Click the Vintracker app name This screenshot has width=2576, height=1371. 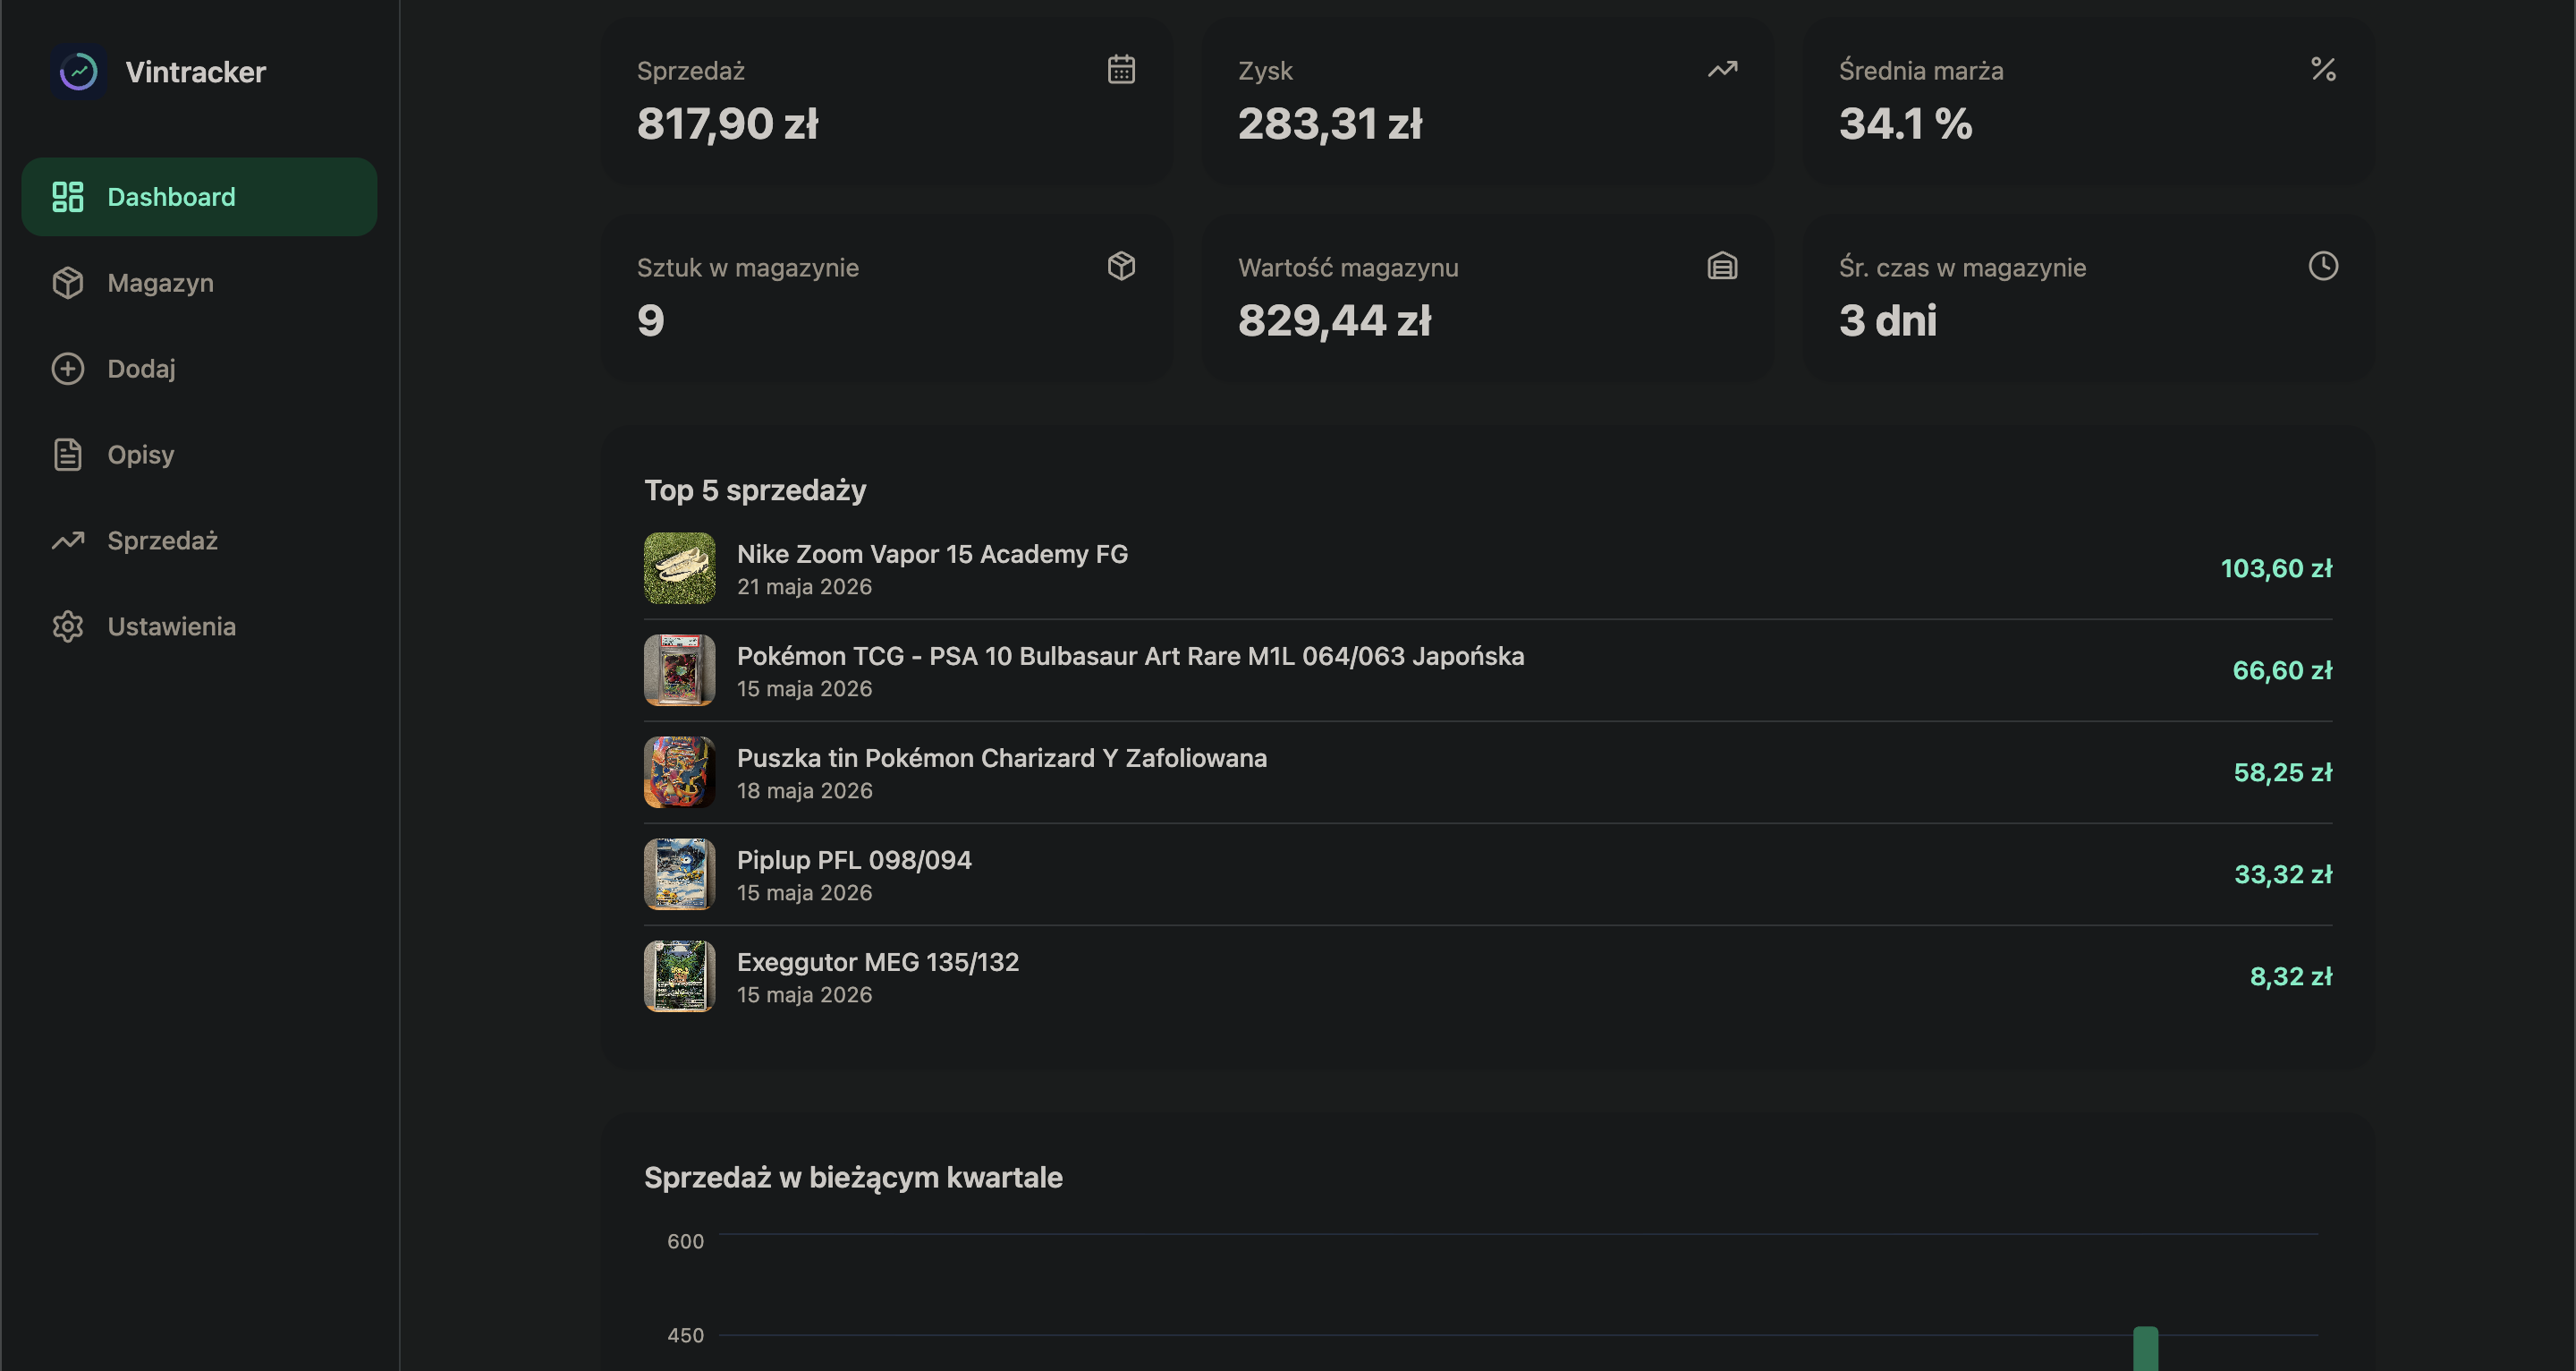tap(196, 72)
